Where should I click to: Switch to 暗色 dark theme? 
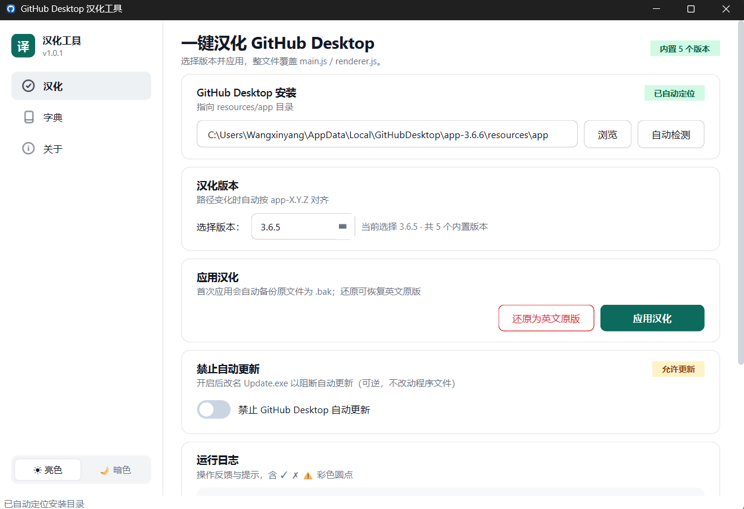(x=115, y=470)
